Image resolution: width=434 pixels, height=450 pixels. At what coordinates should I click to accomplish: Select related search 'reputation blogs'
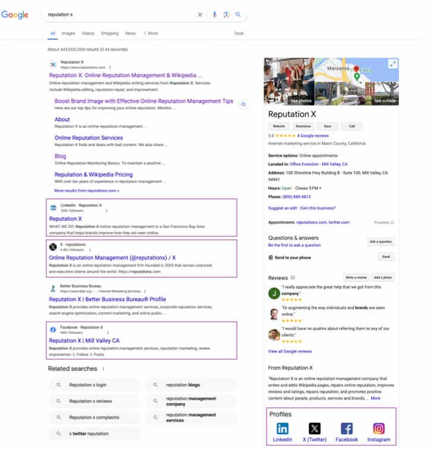point(192,385)
